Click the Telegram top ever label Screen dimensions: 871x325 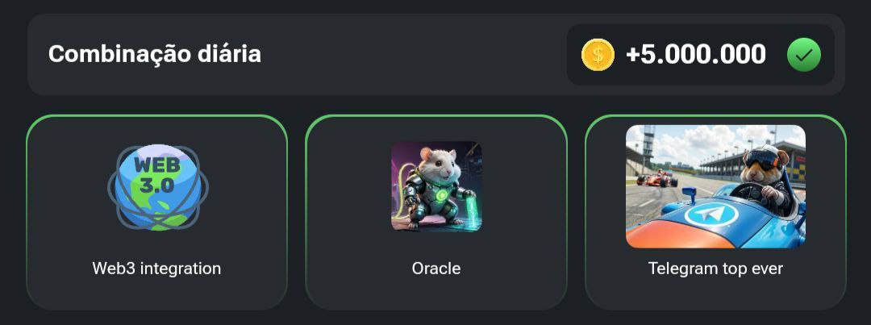(715, 269)
